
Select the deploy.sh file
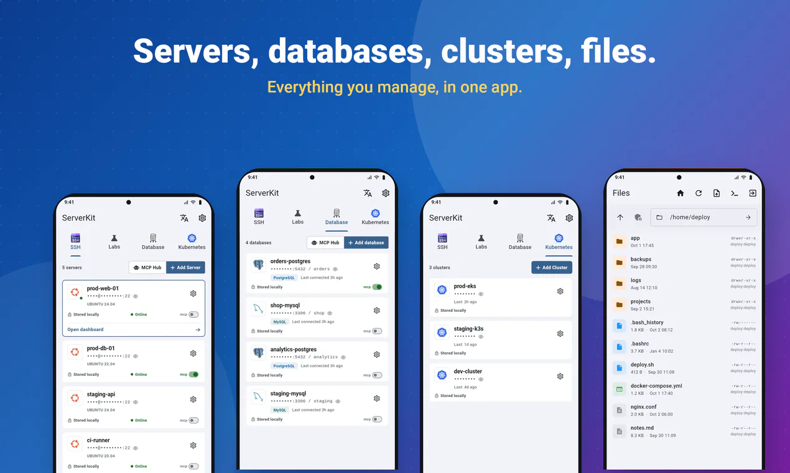click(x=684, y=368)
